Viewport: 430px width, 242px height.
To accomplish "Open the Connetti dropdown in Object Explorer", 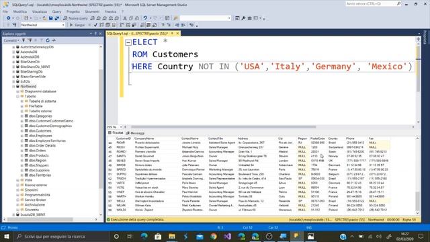I will pyautogui.click(x=11, y=40).
